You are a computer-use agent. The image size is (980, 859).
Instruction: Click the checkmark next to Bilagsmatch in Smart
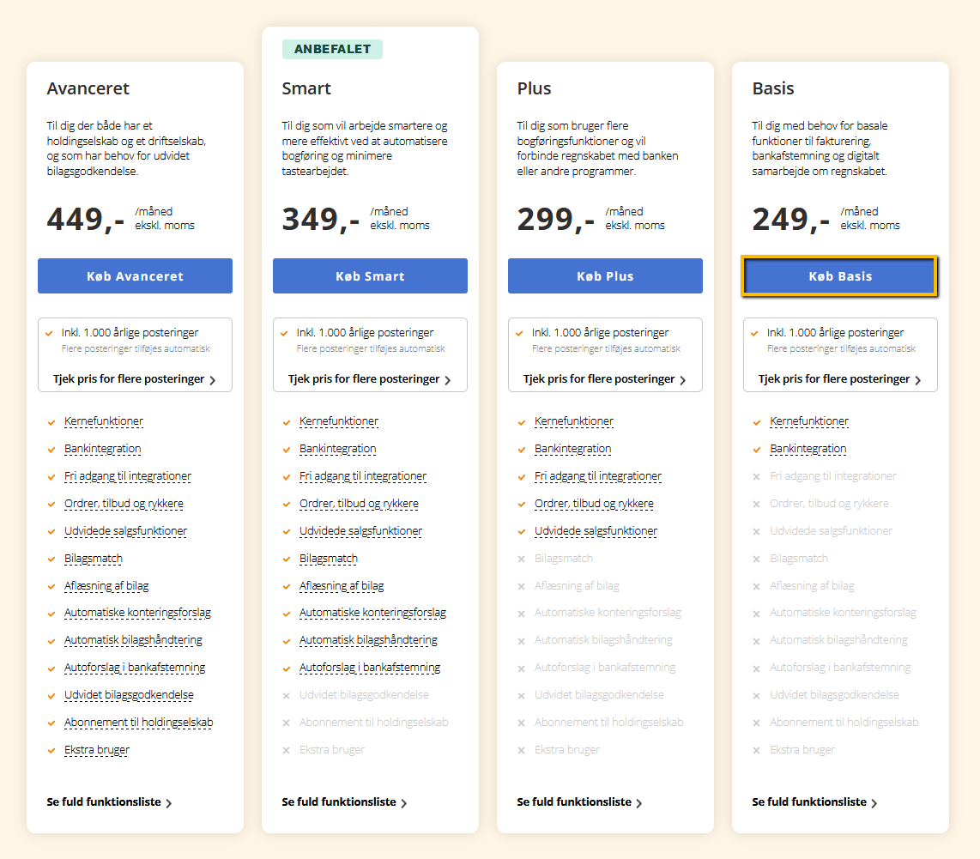287,560
